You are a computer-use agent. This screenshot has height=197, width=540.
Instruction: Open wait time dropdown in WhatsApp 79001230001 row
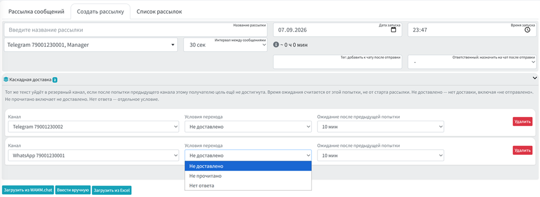[x=381, y=155]
